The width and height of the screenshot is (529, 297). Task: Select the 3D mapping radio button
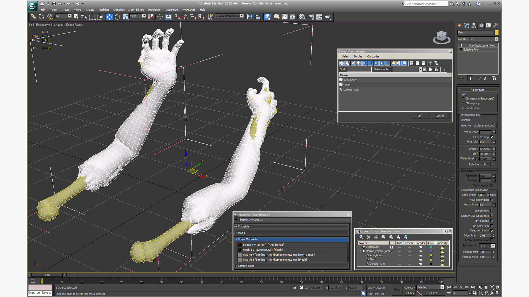(x=463, y=103)
